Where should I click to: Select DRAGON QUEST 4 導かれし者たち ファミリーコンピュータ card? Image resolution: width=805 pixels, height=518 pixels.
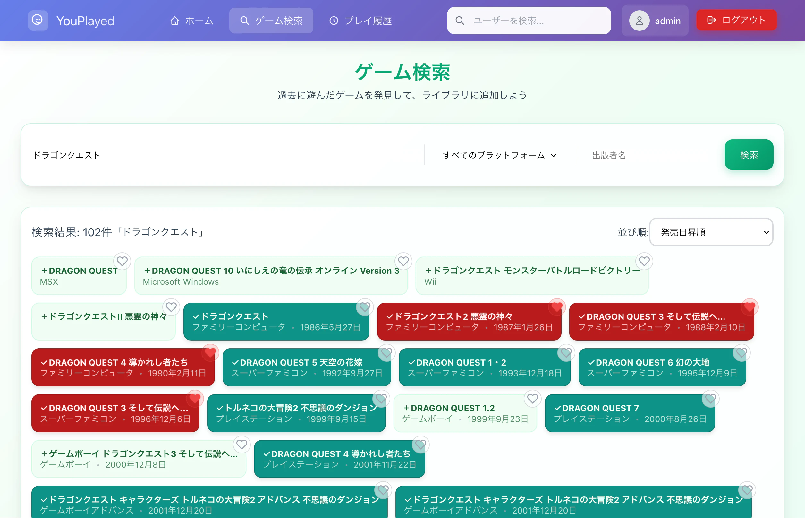(x=123, y=367)
